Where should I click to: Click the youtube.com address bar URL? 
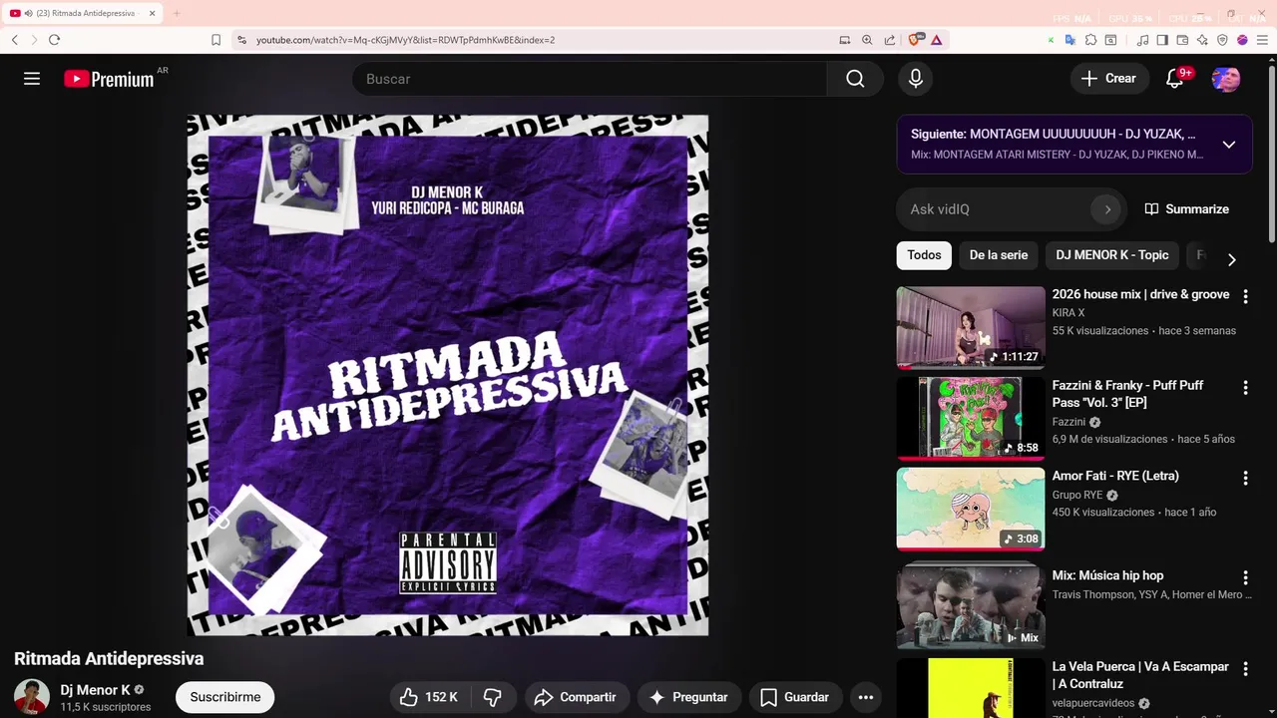pos(405,40)
